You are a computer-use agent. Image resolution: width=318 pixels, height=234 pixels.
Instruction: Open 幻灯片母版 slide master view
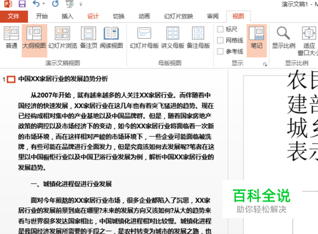coord(144,38)
